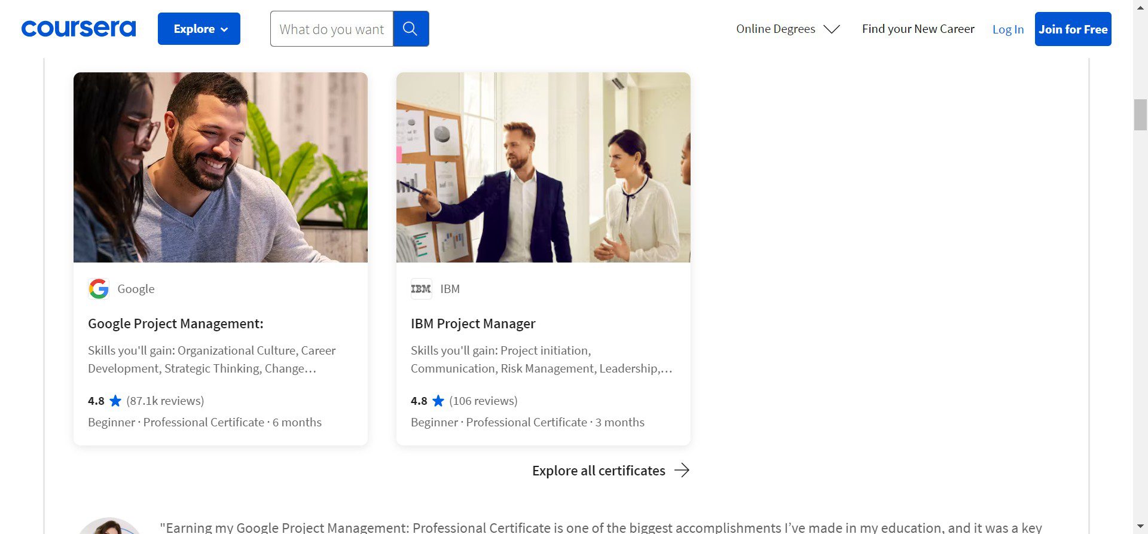Click the Coursera logo

click(78, 29)
